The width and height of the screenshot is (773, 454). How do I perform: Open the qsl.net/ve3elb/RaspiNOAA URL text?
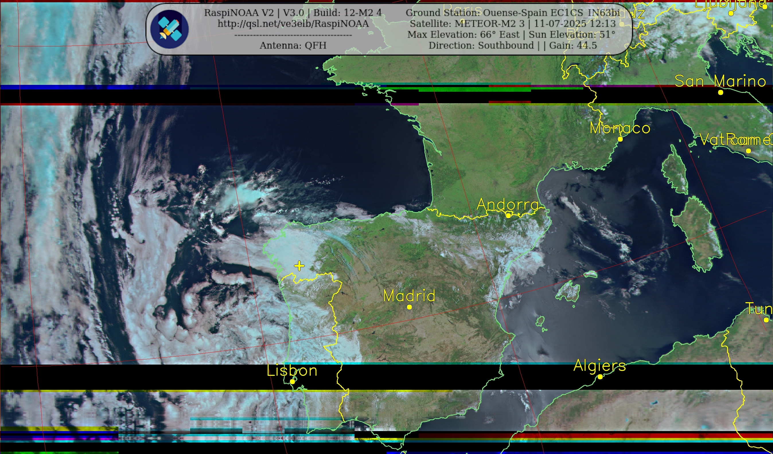click(x=293, y=24)
